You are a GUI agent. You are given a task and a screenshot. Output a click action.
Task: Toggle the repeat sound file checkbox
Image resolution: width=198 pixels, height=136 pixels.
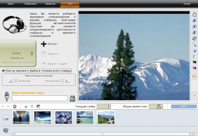pos(3,71)
